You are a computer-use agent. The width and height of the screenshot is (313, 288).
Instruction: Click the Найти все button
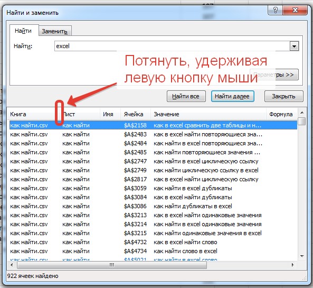click(186, 96)
